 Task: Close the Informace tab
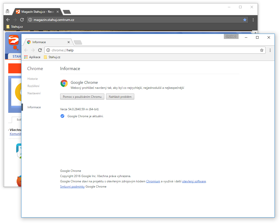point(69,42)
